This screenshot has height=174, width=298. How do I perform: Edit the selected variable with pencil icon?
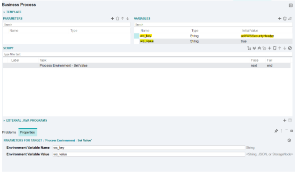(x=290, y=18)
